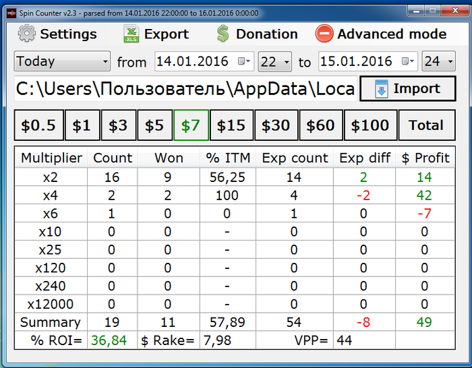Select the $0.5 buy-in tab

(39, 125)
